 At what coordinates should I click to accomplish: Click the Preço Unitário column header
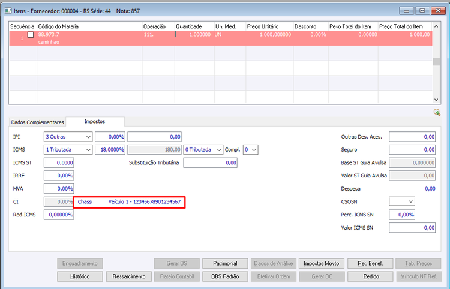[x=269, y=26]
